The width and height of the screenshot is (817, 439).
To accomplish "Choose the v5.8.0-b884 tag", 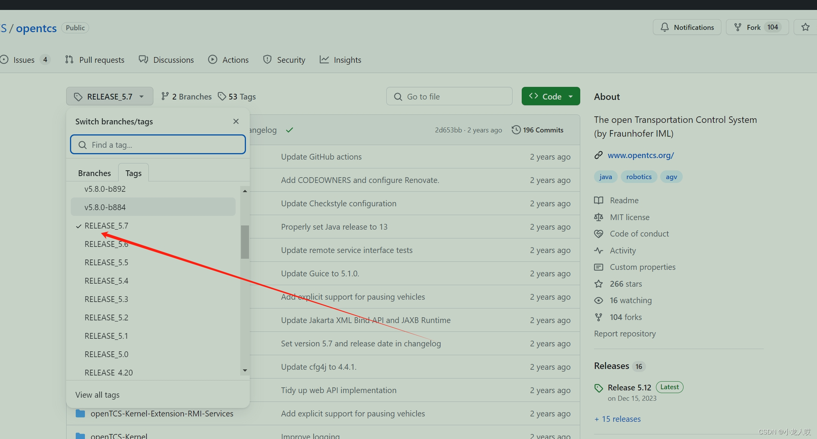I will [105, 207].
